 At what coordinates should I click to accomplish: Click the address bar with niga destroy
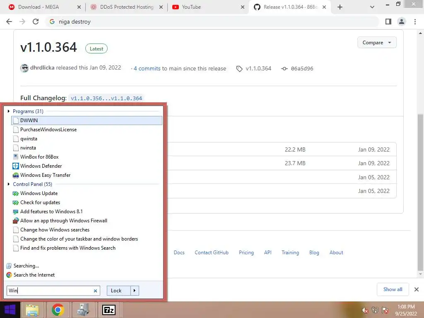coord(212,22)
